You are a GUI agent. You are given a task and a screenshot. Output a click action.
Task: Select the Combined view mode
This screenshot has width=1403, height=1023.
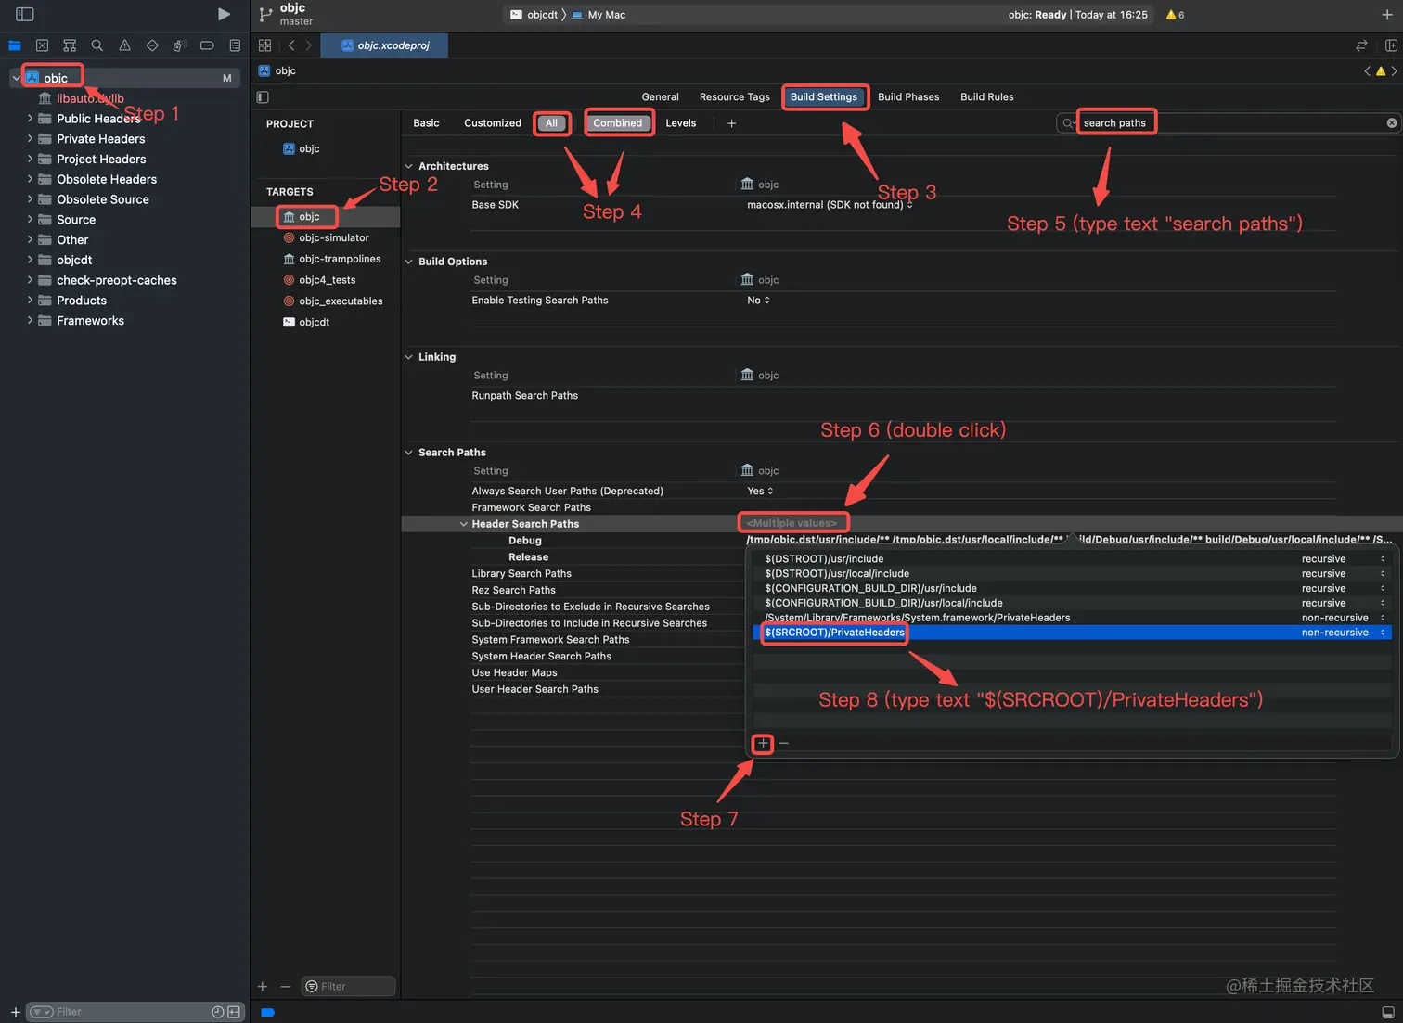[x=618, y=123]
